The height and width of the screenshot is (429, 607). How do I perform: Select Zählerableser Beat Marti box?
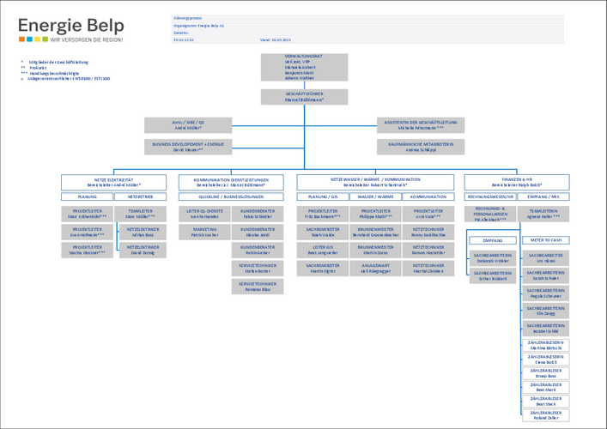tap(546, 387)
